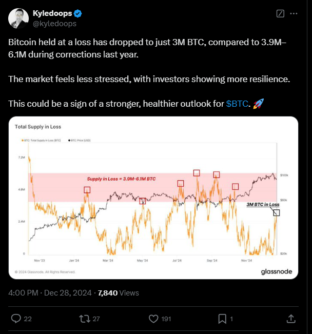Click the 191 likes count

point(166,319)
